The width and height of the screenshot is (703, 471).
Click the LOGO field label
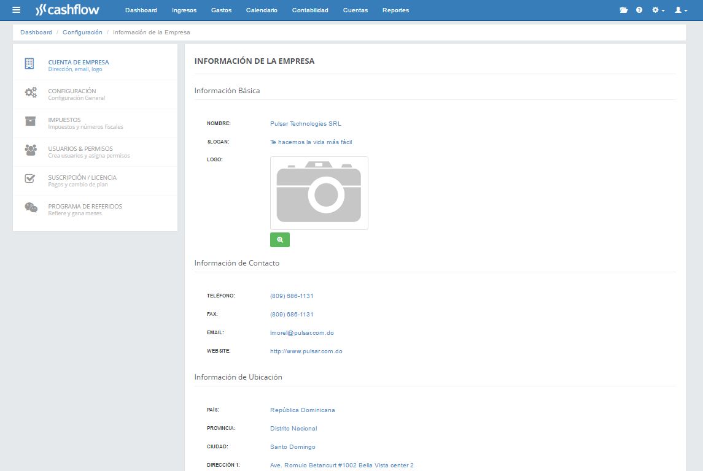215,159
